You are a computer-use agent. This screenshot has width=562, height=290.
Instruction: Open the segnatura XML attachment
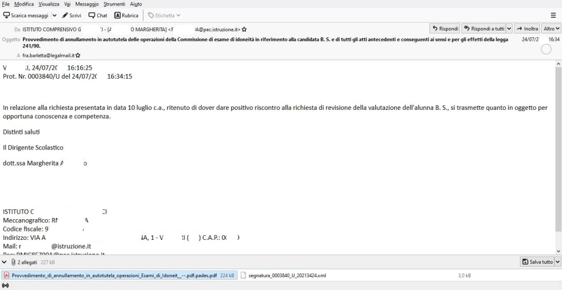(x=286, y=275)
